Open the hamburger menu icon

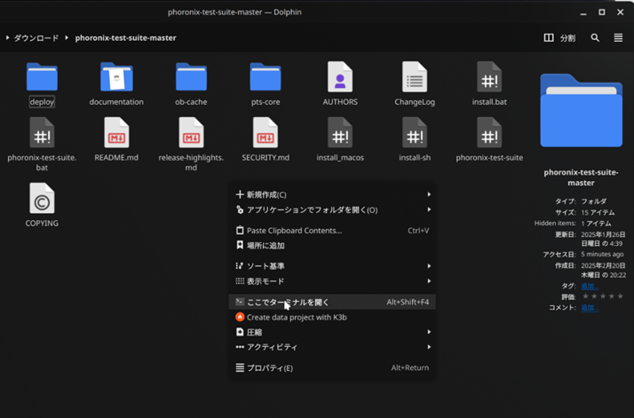coord(618,37)
